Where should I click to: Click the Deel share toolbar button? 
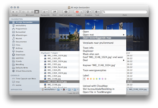point(55,12)
